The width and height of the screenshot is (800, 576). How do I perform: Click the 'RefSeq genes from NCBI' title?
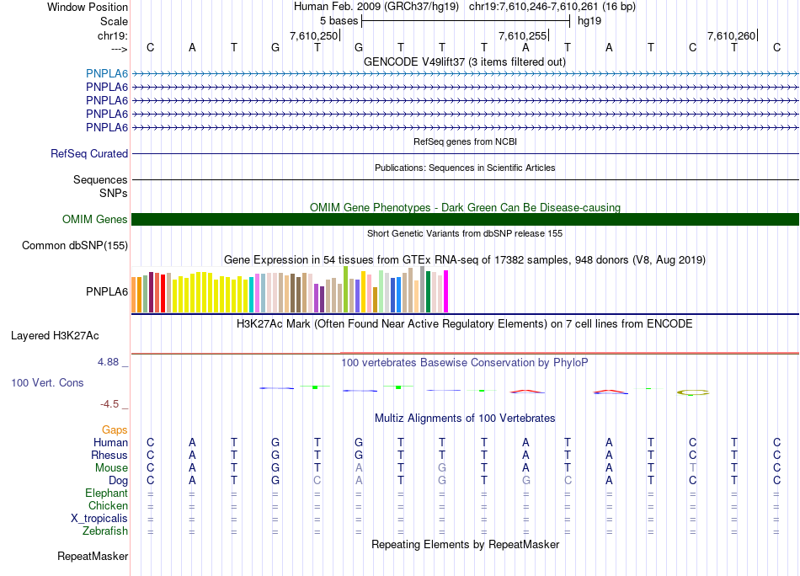[x=465, y=141]
